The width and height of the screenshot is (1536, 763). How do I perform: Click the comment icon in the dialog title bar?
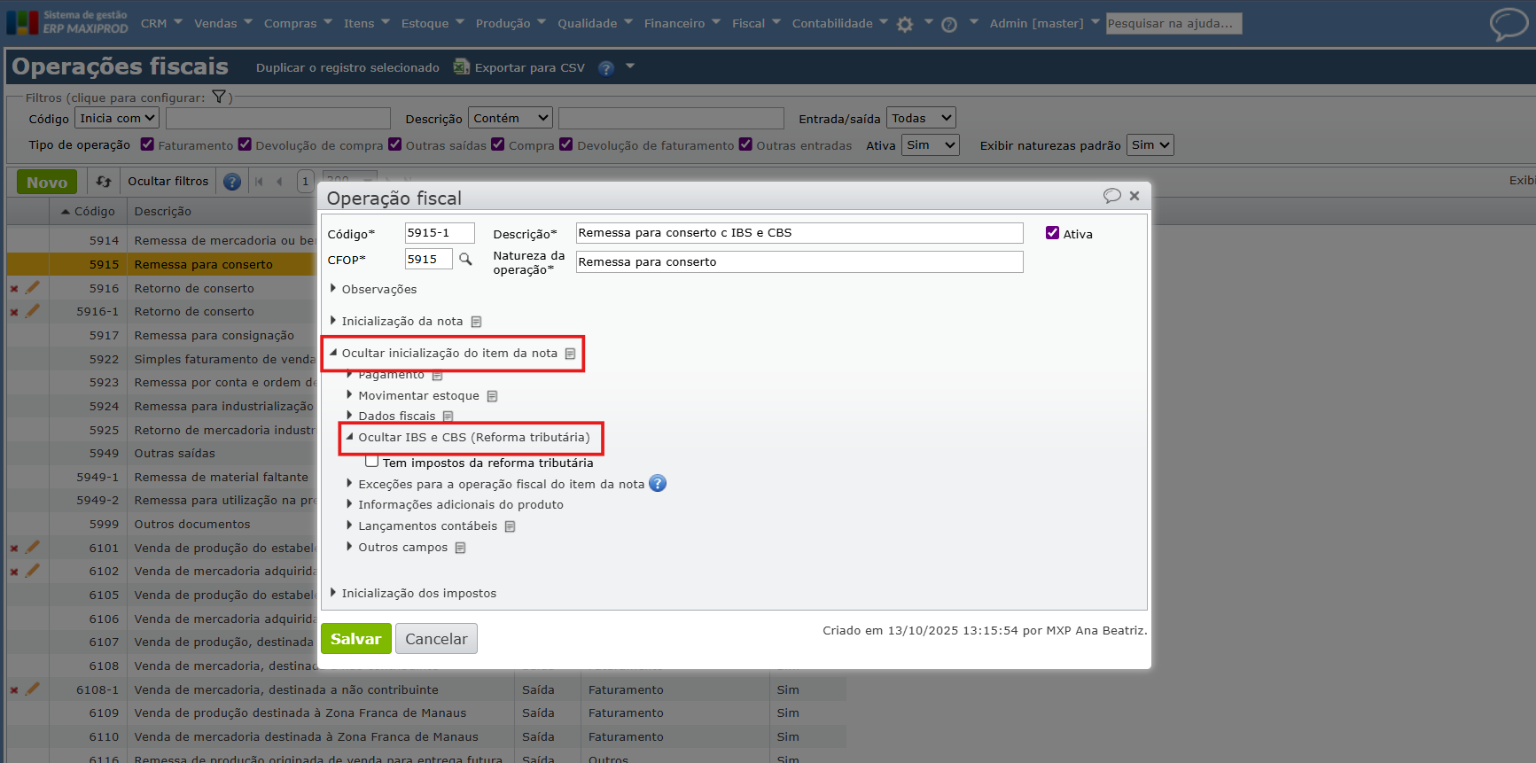(x=1111, y=196)
